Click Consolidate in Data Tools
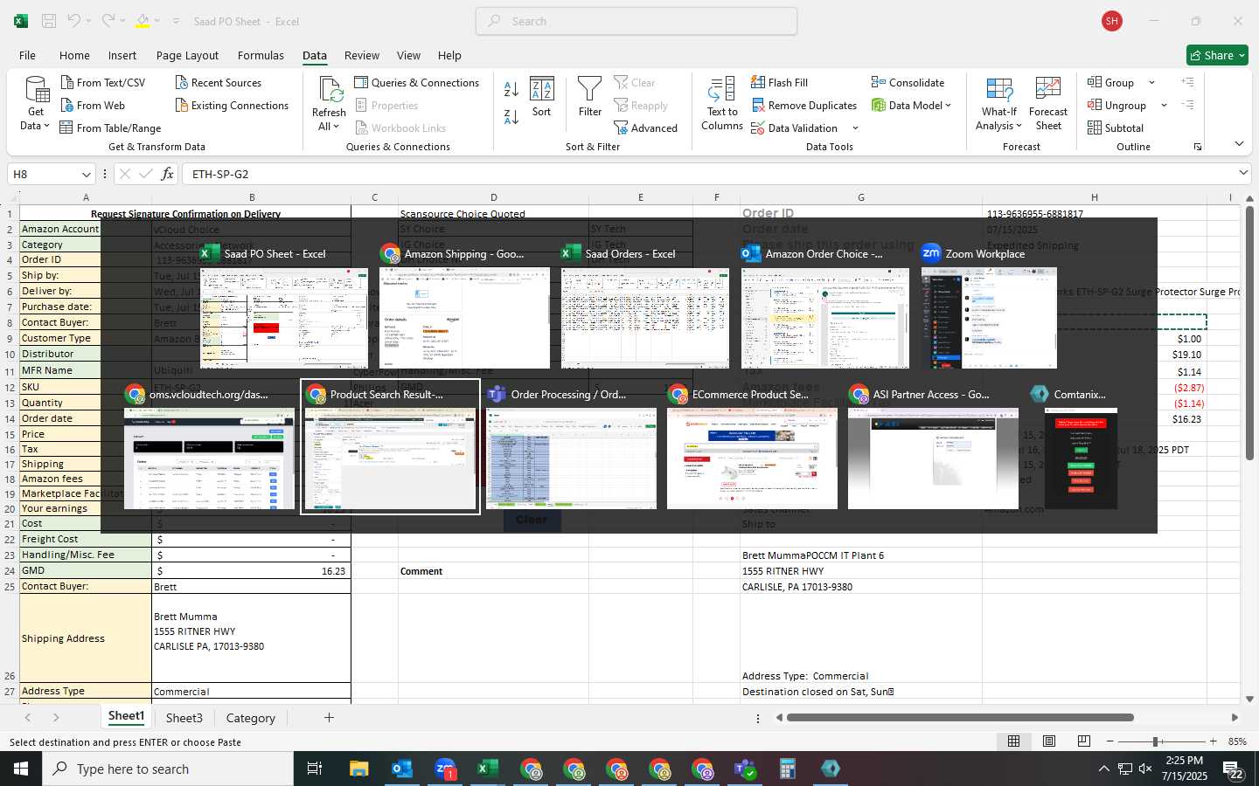 point(908,82)
